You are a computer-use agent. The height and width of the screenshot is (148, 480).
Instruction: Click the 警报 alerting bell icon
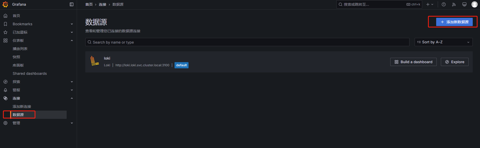[x=5, y=90]
